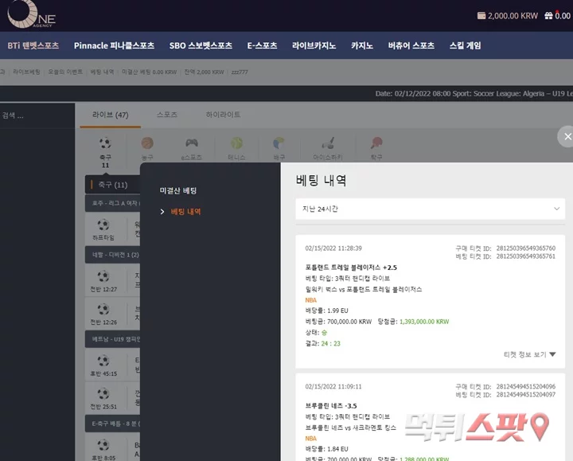Expand E-축구 배틀 - 8 분 league
The width and height of the screenshot is (573, 461).
coord(112,424)
